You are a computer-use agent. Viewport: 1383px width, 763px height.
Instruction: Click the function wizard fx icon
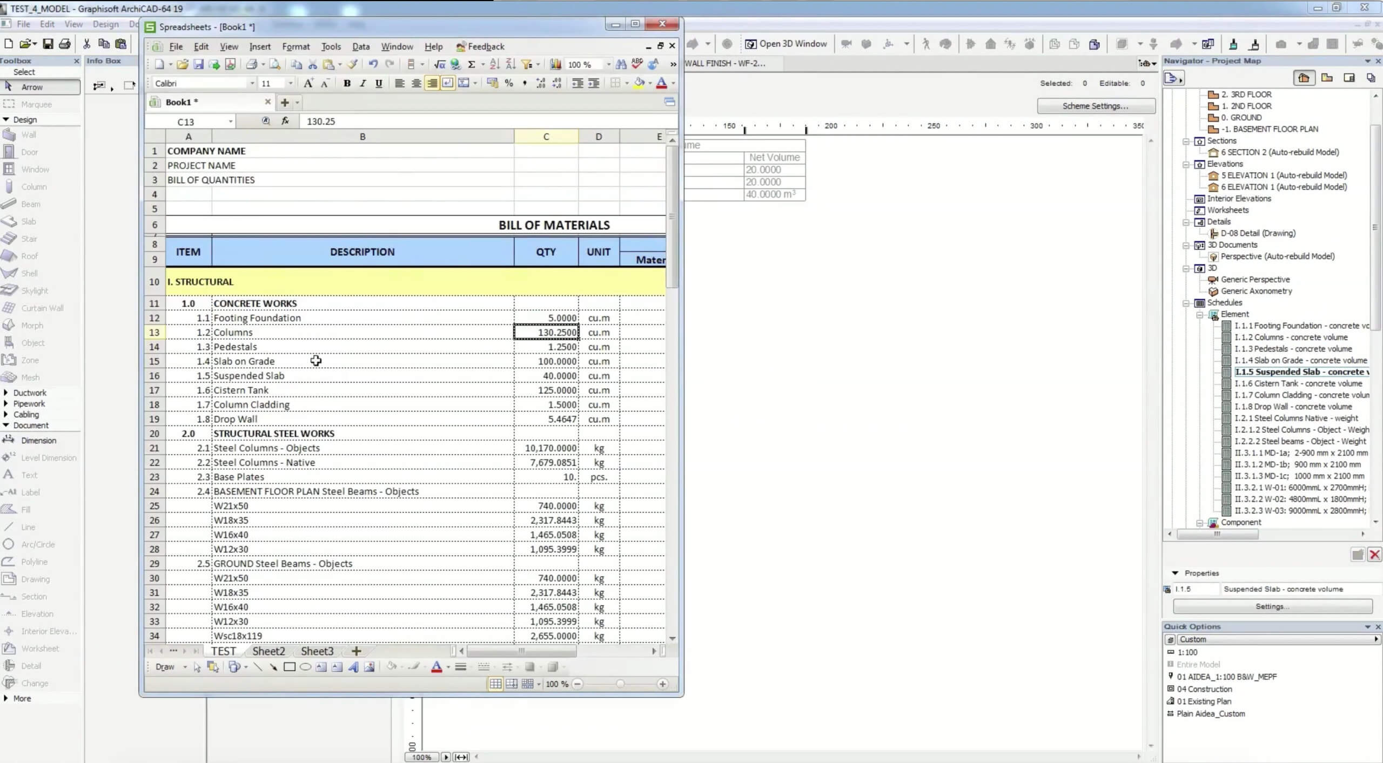tap(285, 121)
